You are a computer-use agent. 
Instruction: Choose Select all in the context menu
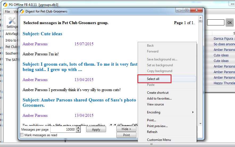(167, 79)
